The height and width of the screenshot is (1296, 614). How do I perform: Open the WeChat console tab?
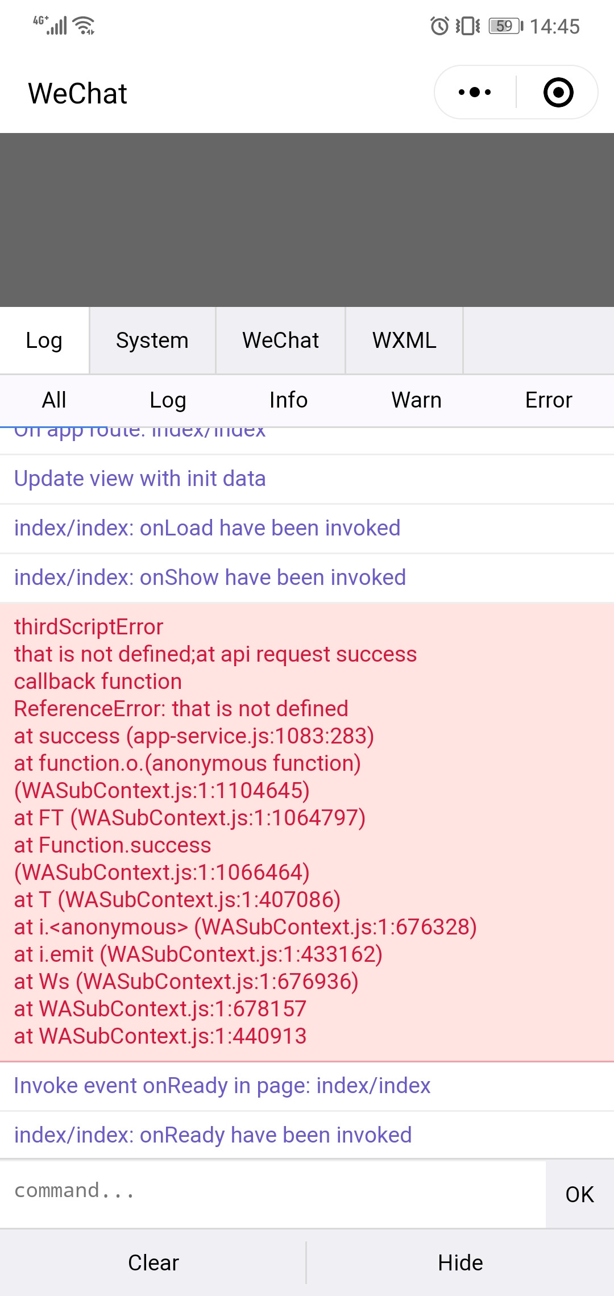(280, 340)
